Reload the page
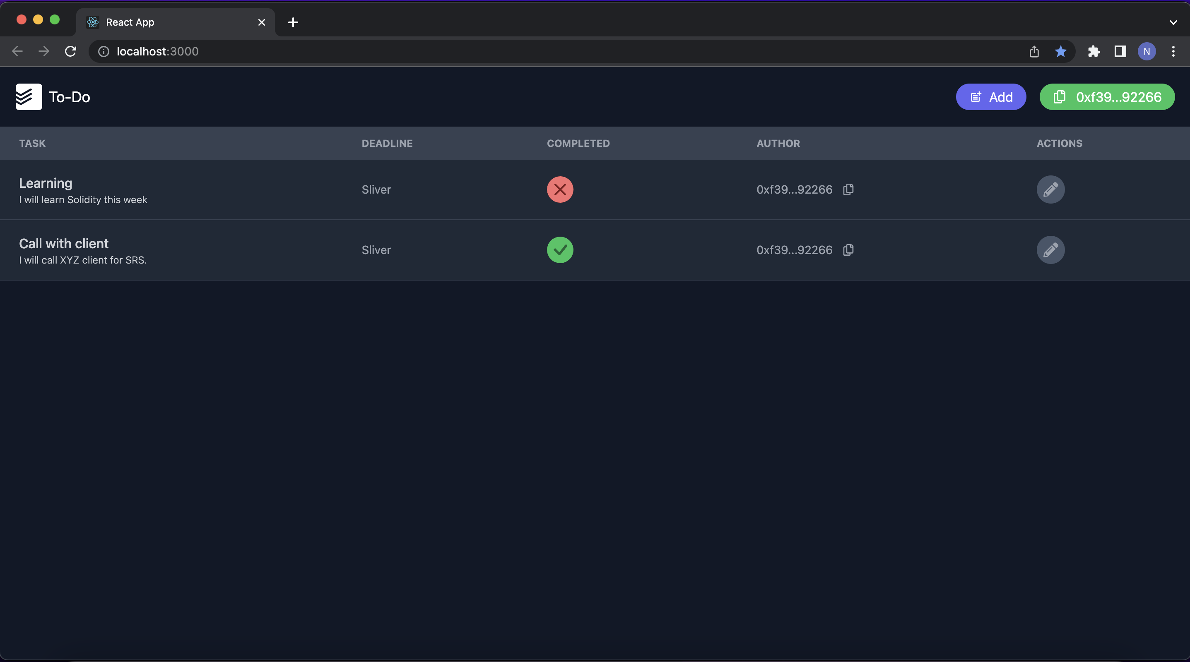This screenshot has width=1190, height=662. tap(70, 51)
